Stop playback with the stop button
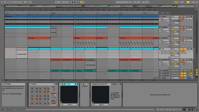Screen dimensions: 199x112 coord(72,2)
